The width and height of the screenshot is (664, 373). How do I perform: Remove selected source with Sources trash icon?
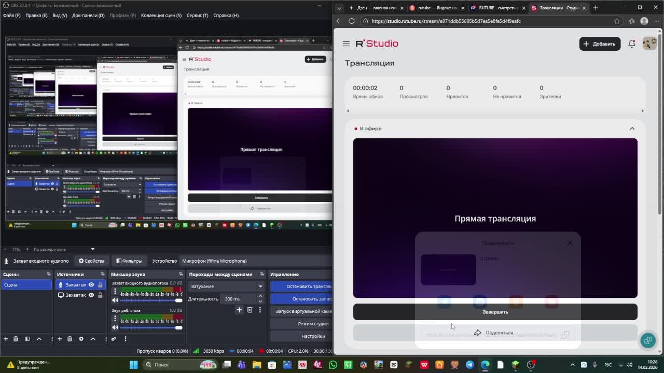pos(70,339)
